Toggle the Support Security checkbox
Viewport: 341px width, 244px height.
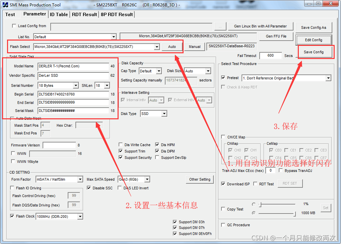[121, 158]
